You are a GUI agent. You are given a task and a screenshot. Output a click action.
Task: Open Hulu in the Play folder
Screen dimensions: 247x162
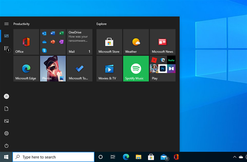(171, 60)
